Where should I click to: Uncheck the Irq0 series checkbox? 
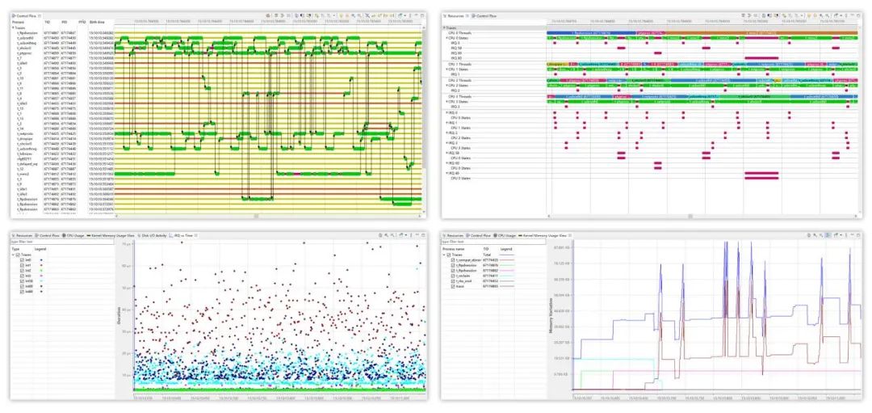click(x=22, y=259)
